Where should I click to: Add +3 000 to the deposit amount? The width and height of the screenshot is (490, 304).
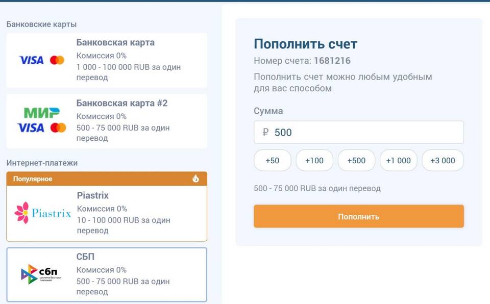[x=443, y=160]
